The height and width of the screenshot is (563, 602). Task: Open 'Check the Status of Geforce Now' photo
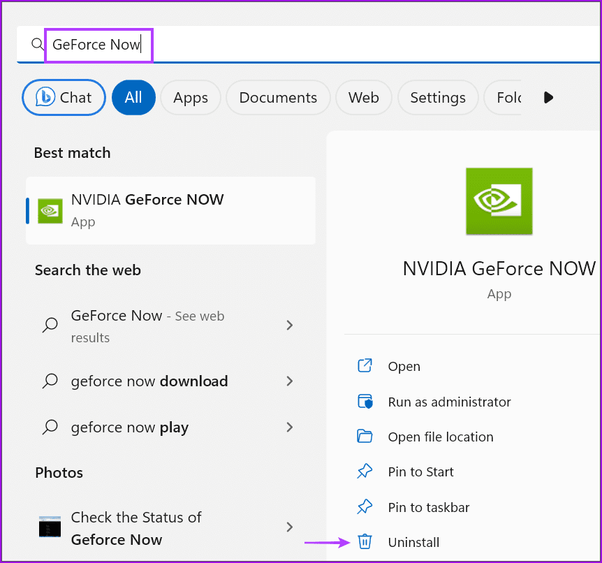click(171, 528)
